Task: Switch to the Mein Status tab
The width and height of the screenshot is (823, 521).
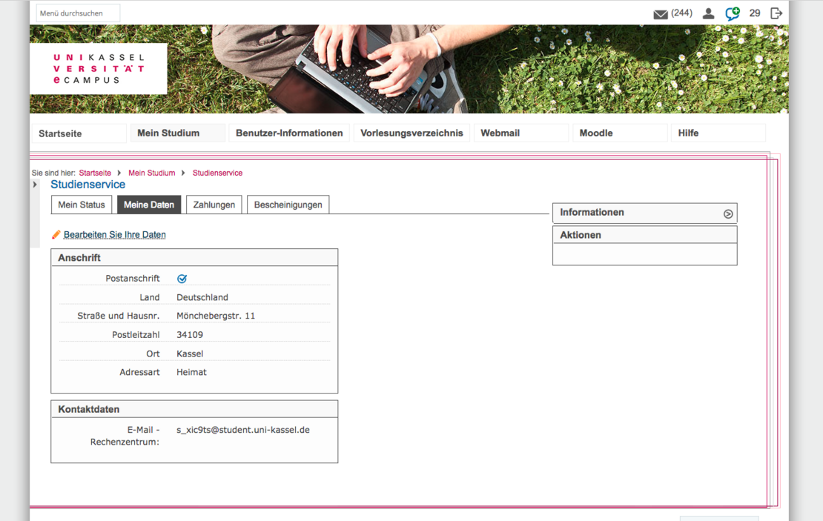Action: (82, 205)
